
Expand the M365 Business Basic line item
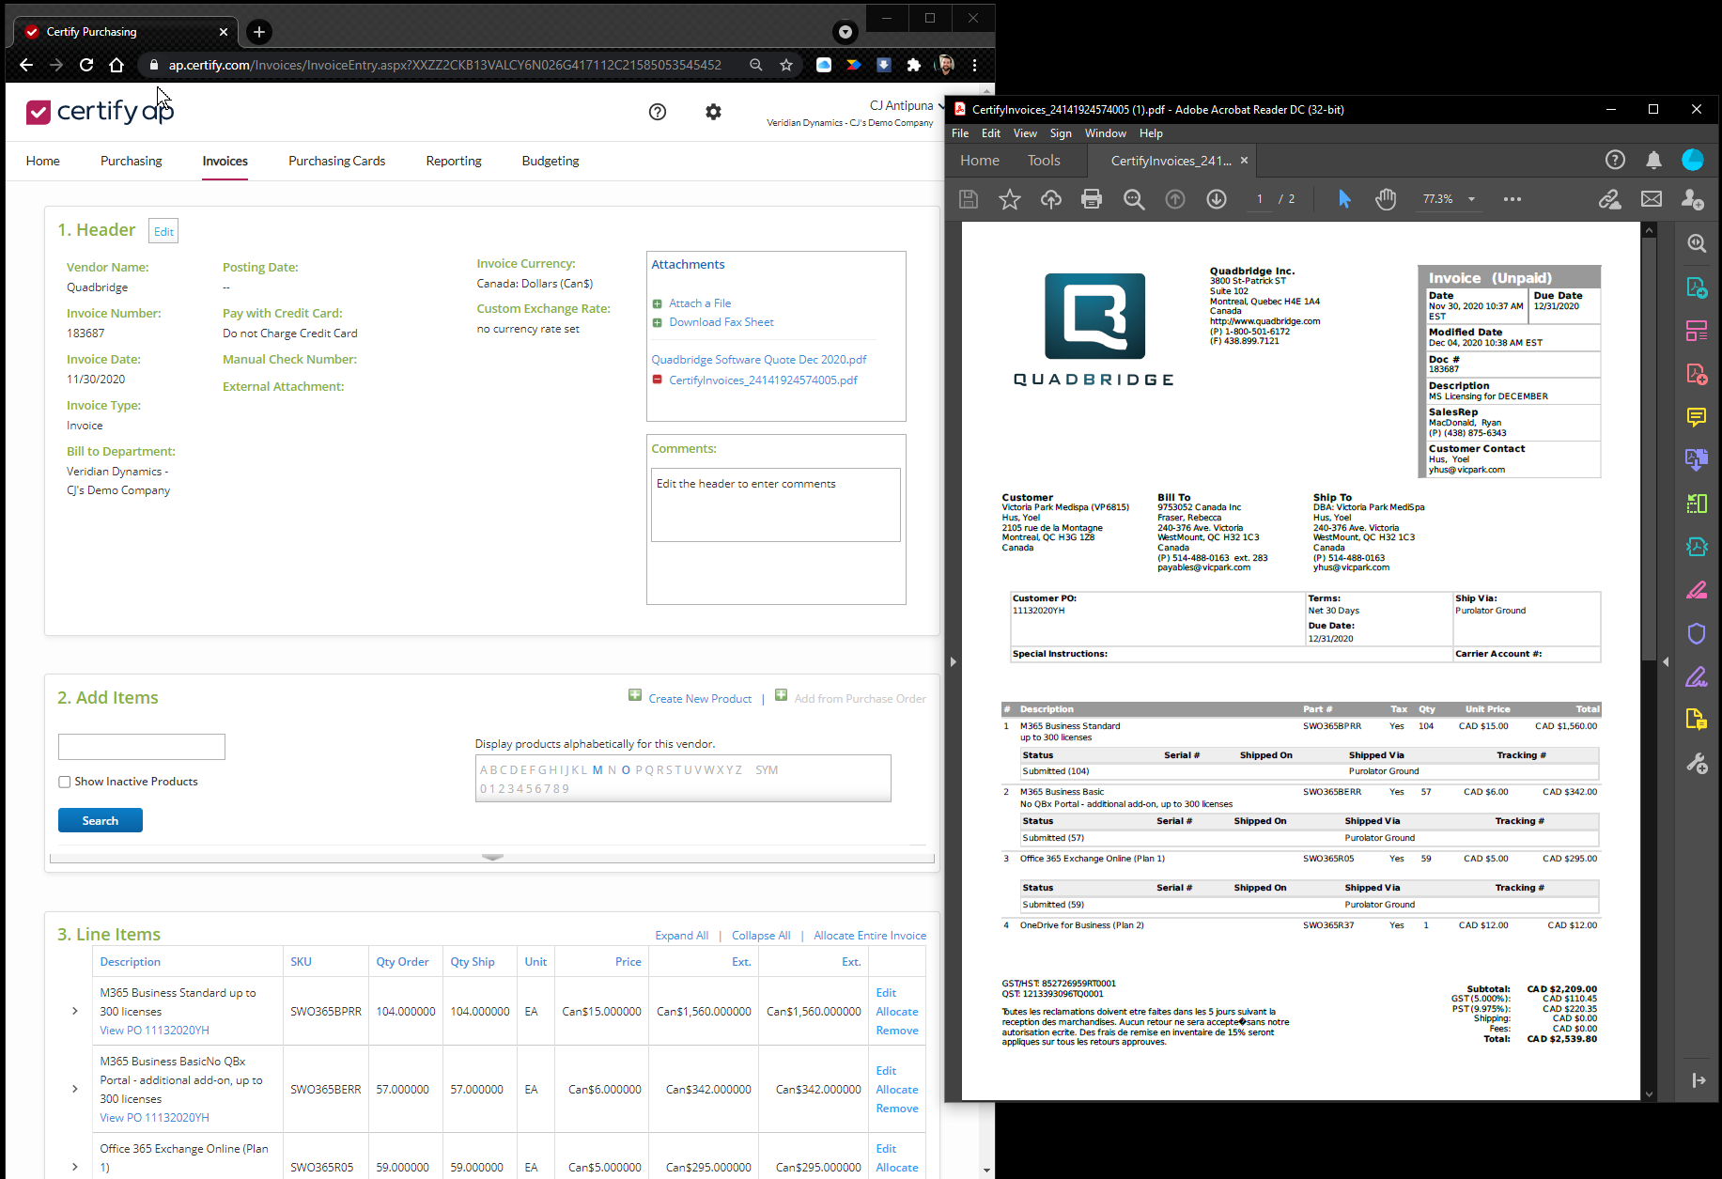(75, 1089)
